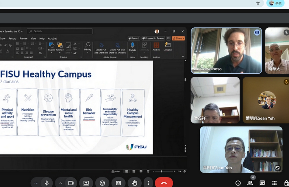Open the Saved to this PC dropdown
289x187 pixels.
pos(14,31)
